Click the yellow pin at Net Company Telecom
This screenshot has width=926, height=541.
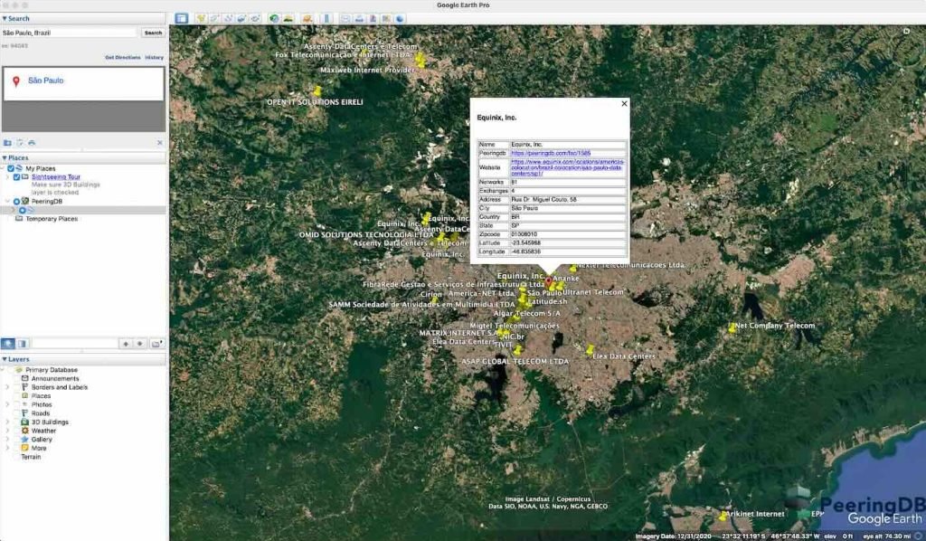(732, 327)
